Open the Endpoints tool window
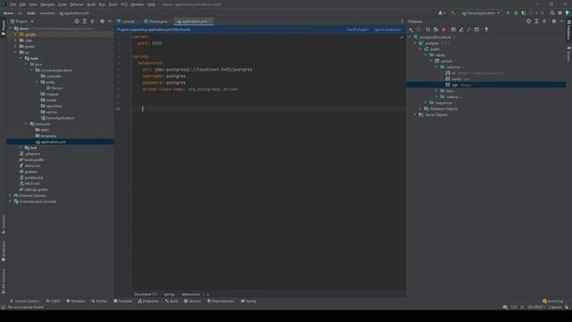The height and width of the screenshot is (322, 572). click(148, 301)
